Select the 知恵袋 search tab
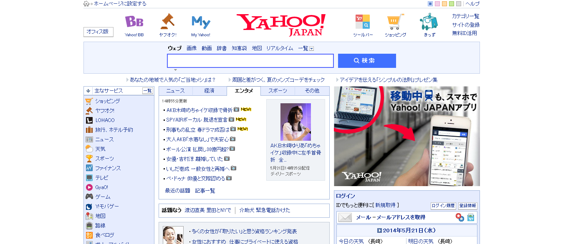The image size is (563, 244). [x=240, y=48]
